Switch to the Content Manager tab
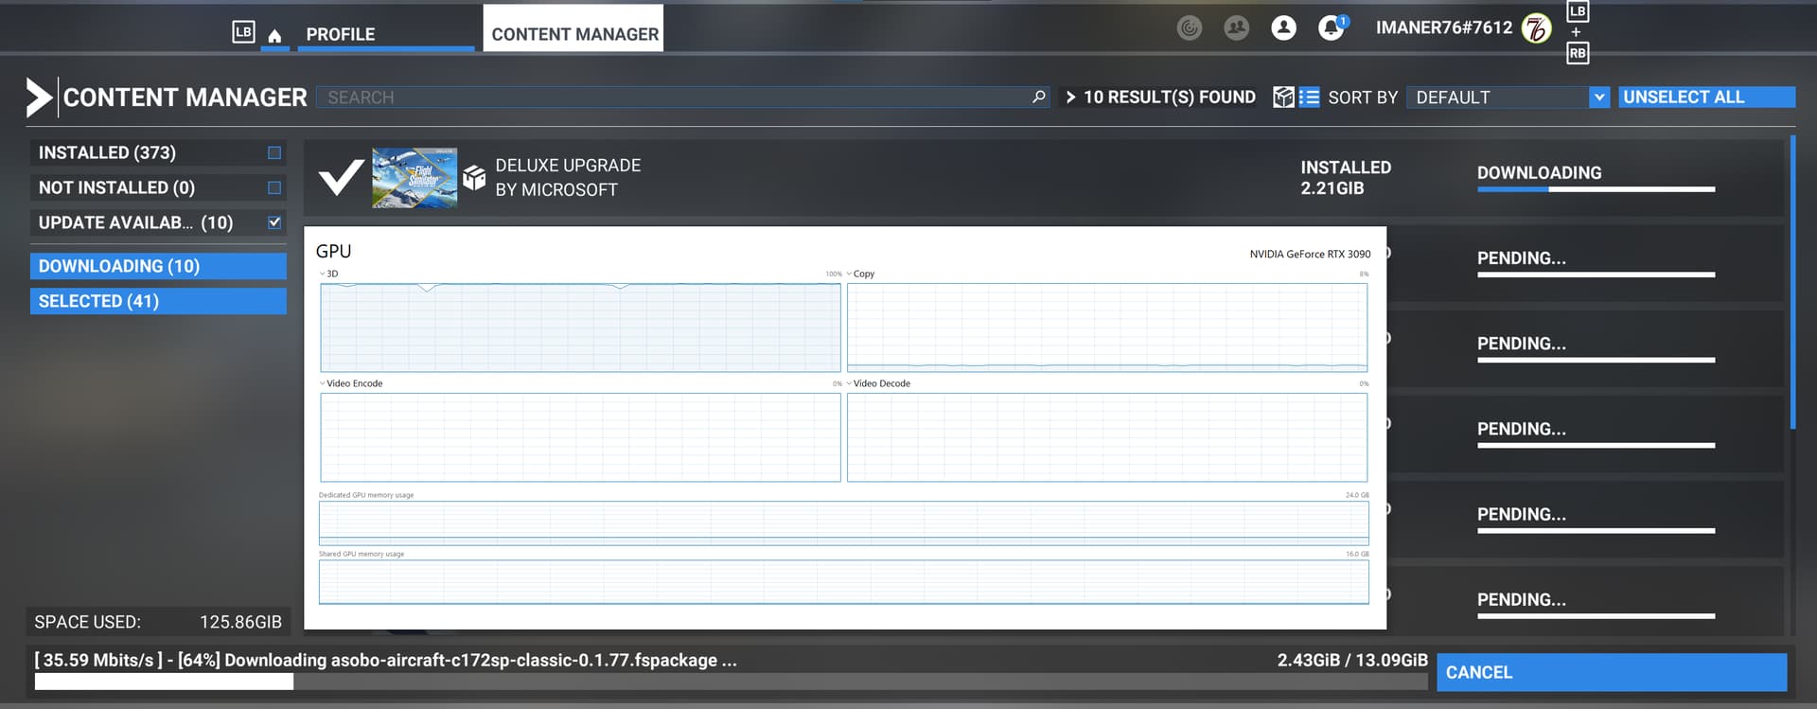 pyautogui.click(x=573, y=28)
